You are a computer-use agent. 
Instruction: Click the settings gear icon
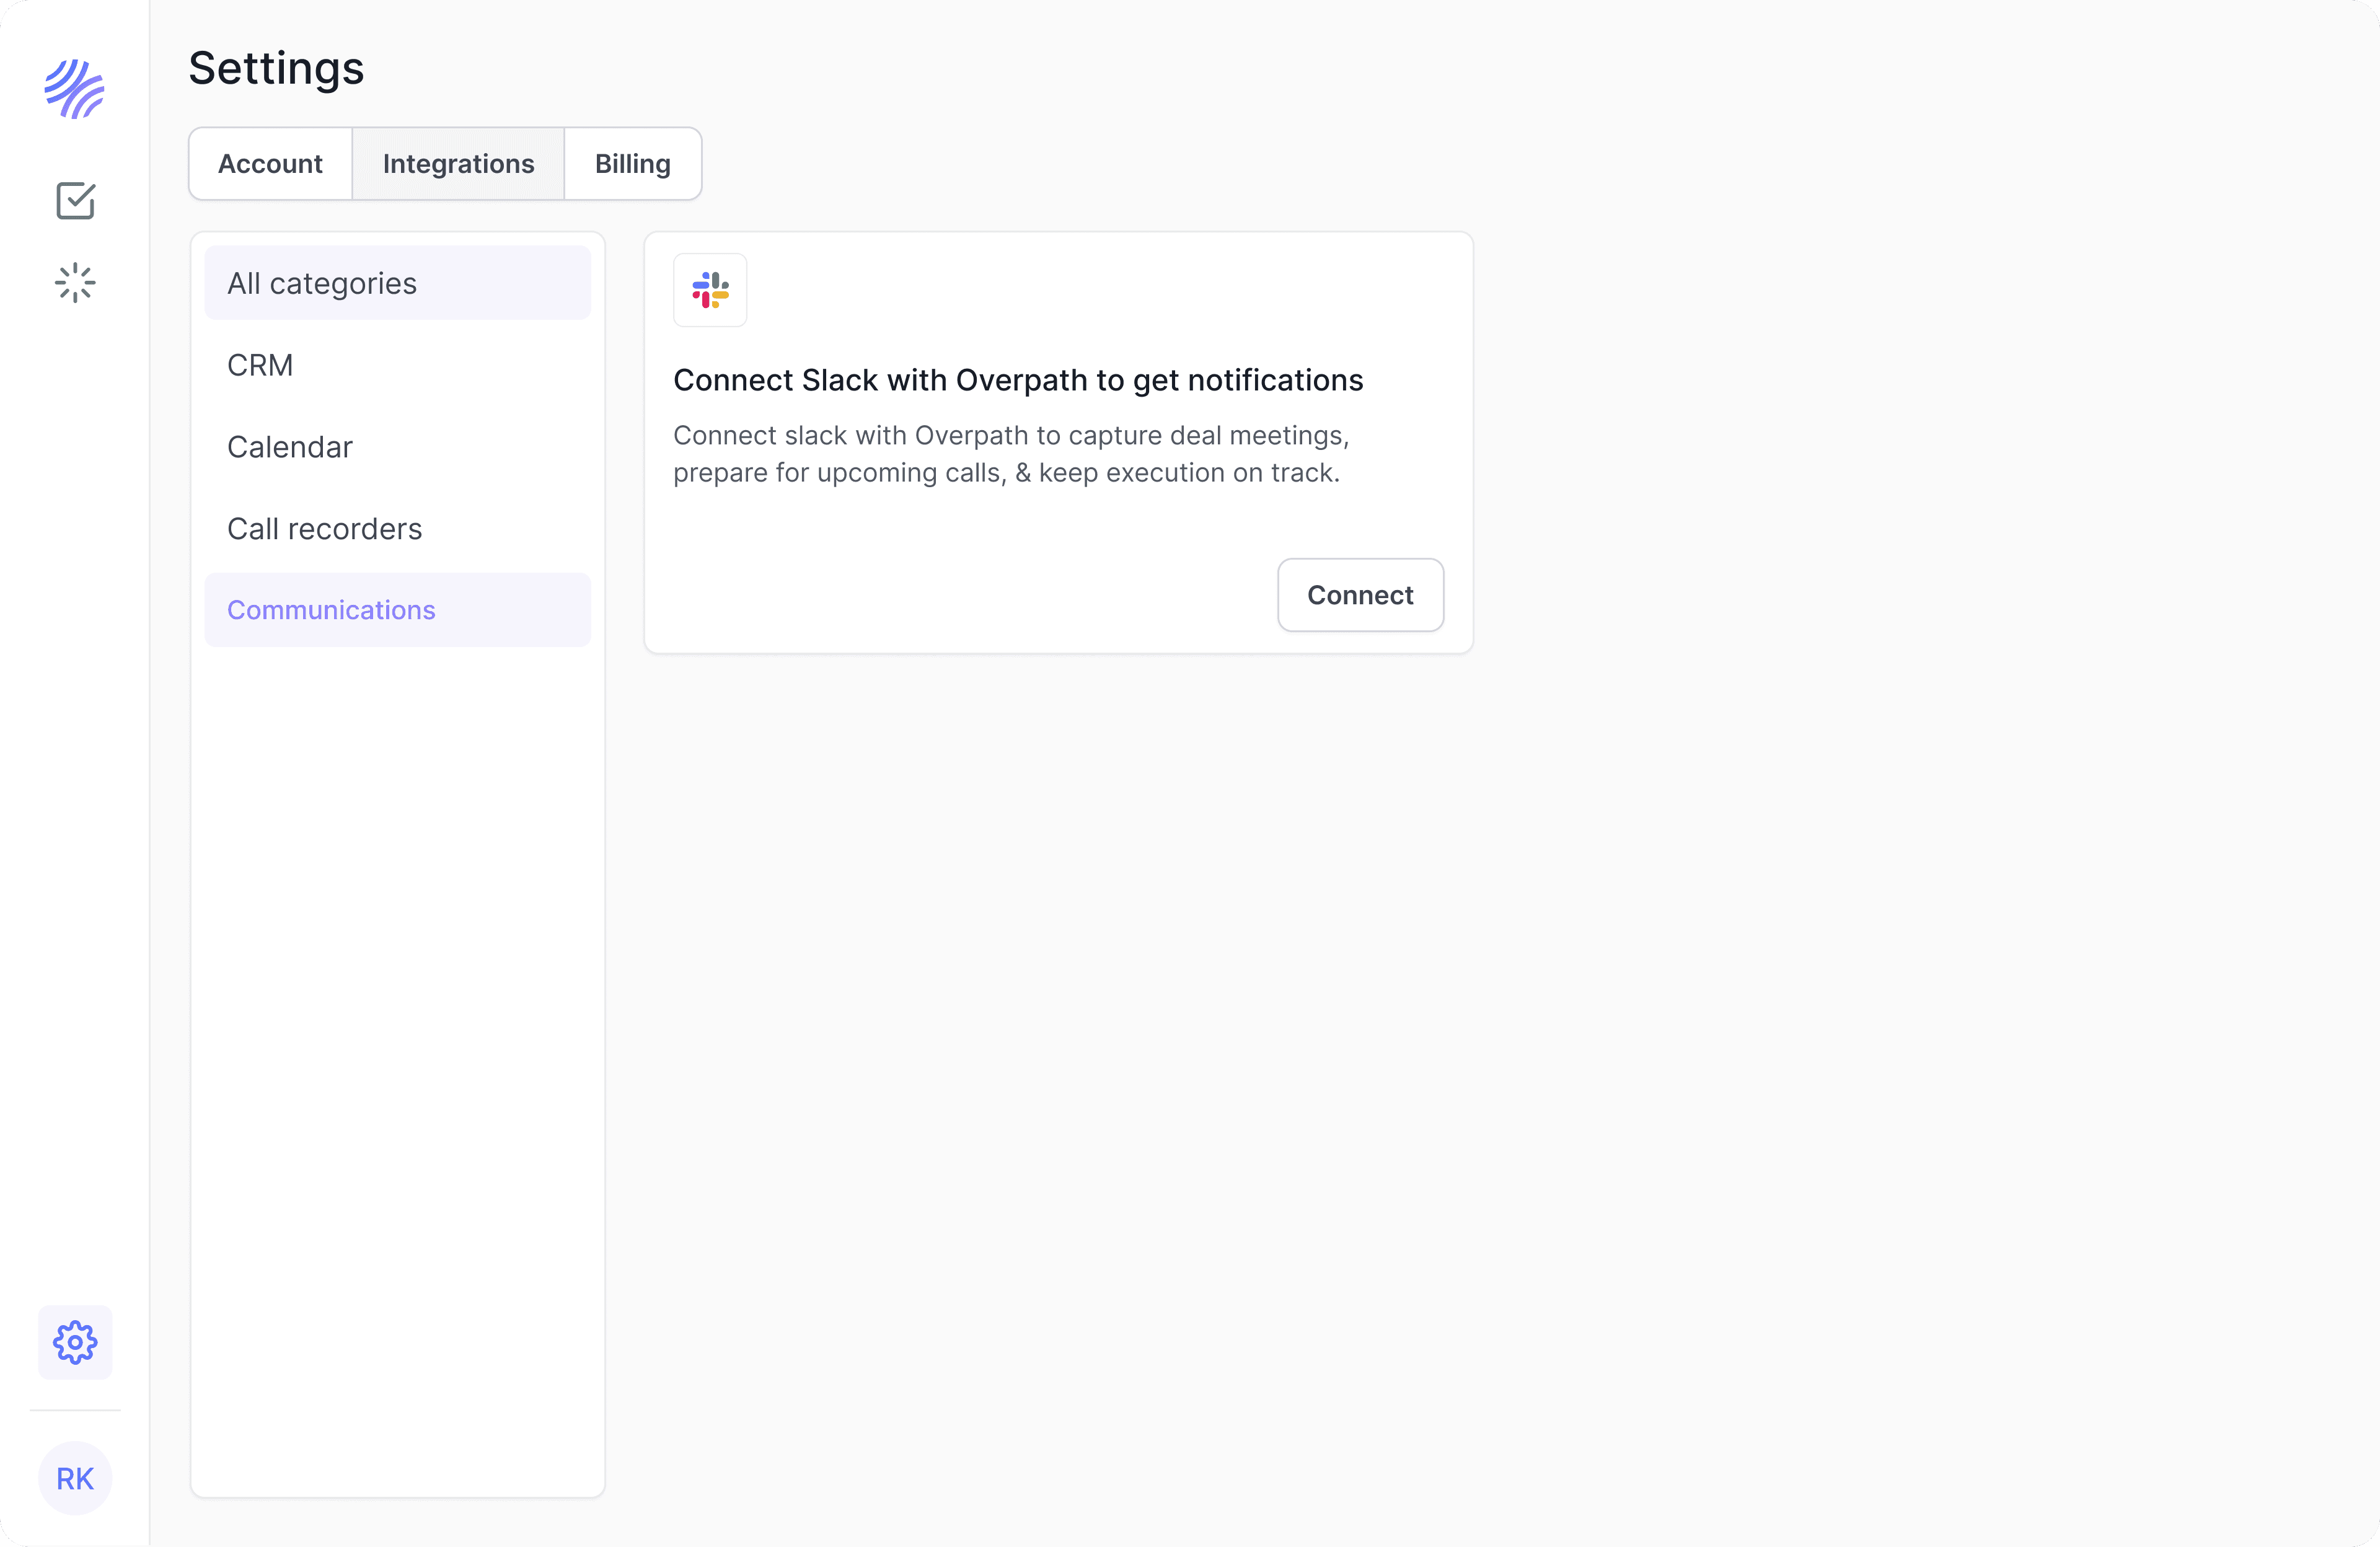tap(75, 1342)
